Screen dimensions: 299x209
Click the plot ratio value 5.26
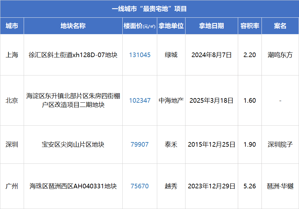pos(250,186)
